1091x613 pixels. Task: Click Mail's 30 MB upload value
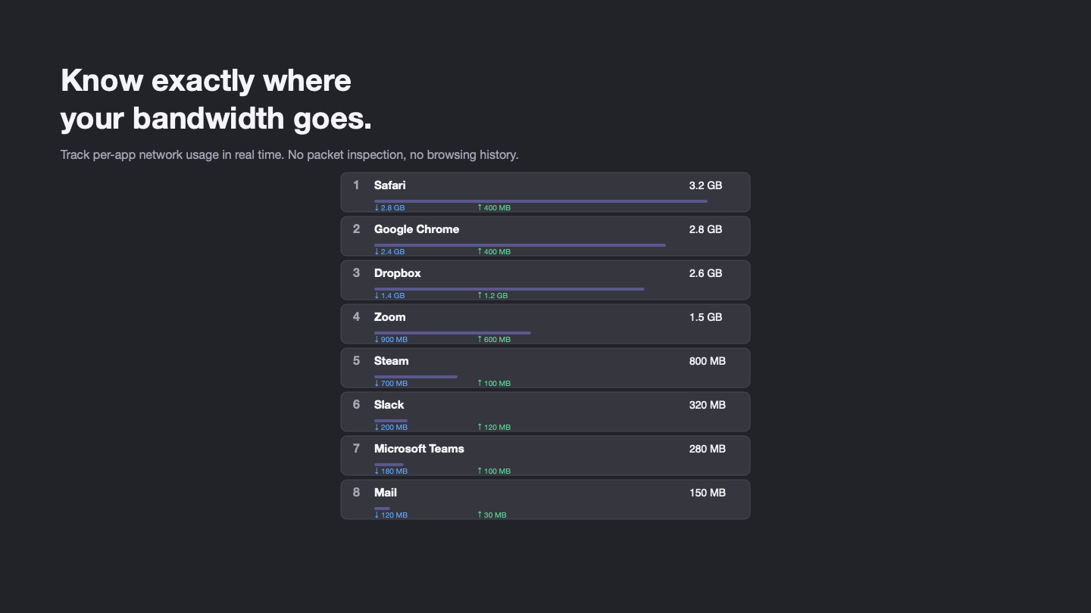492,515
